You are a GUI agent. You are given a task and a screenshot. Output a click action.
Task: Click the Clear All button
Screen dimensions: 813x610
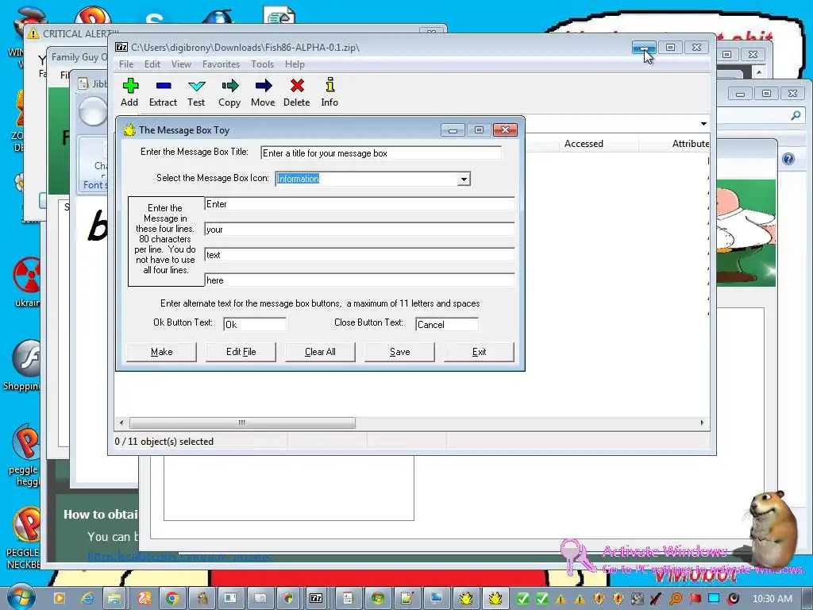tap(320, 352)
